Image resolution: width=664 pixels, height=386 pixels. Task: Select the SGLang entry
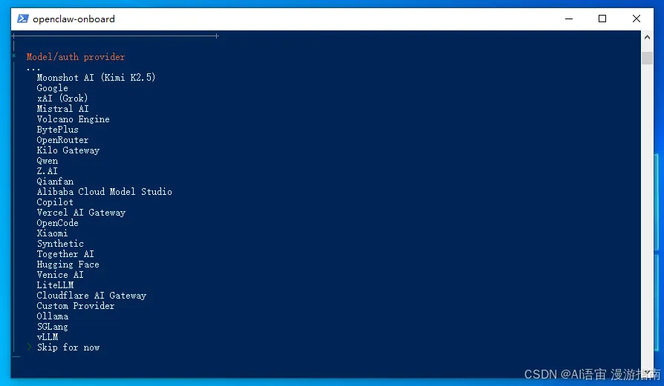[52, 327]
